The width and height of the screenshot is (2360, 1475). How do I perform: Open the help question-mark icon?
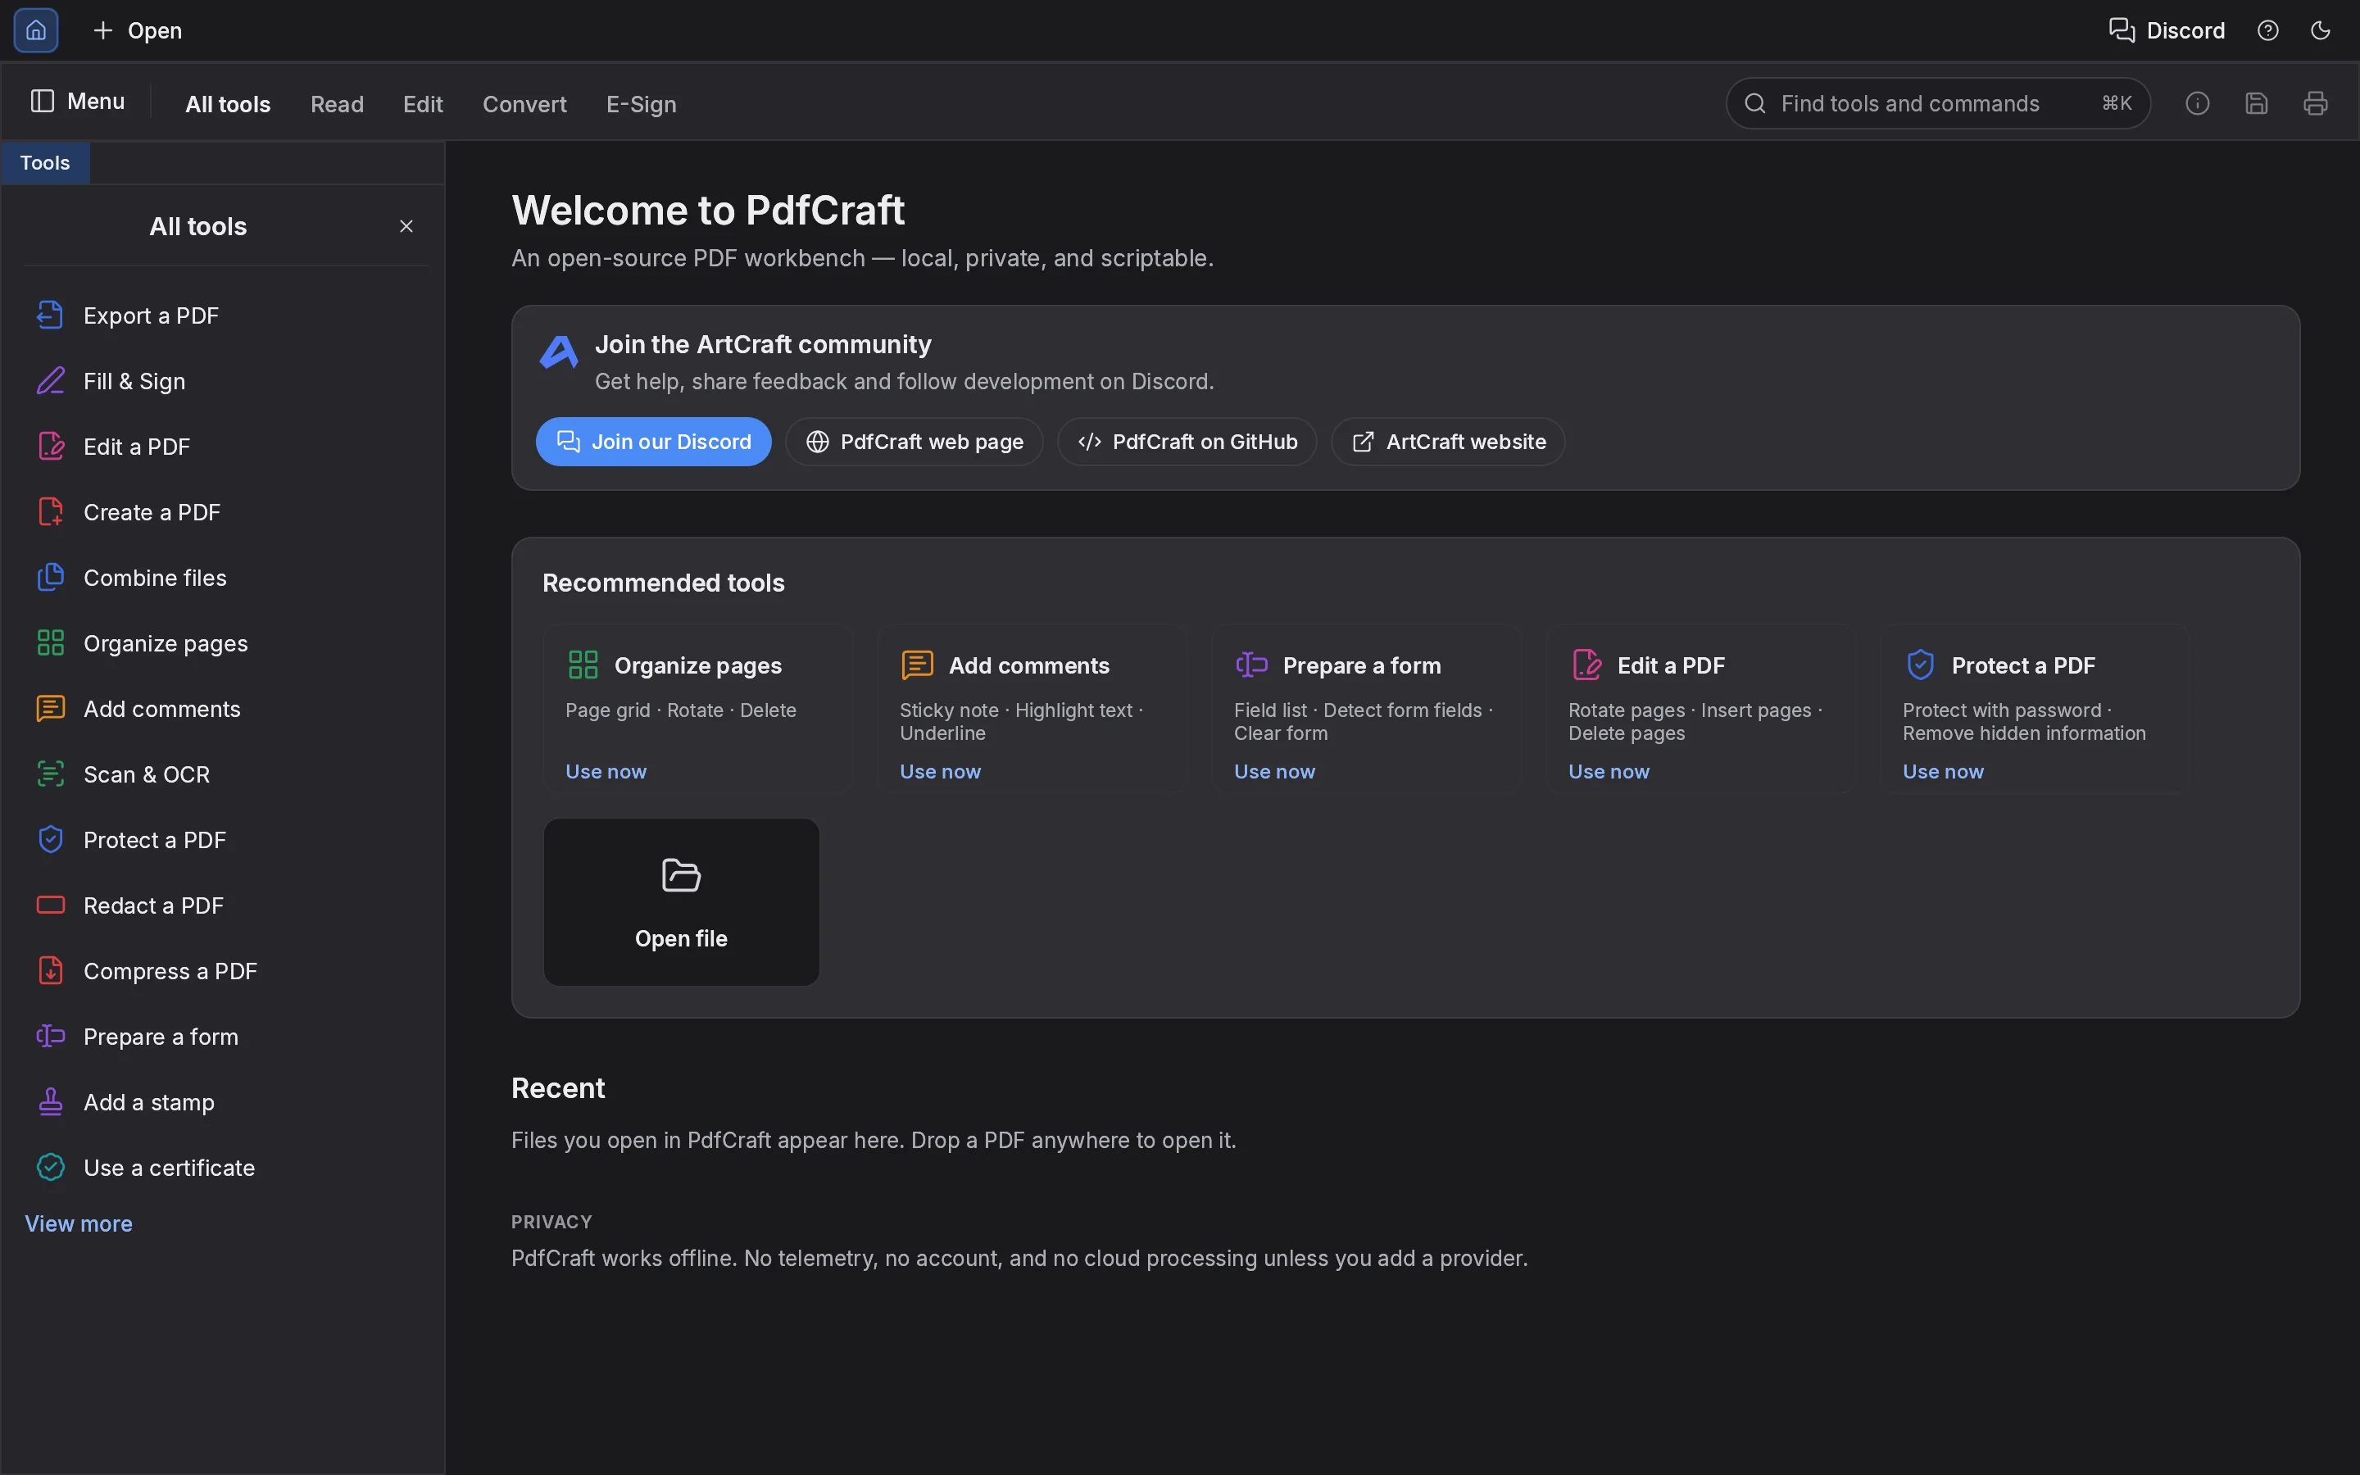click(x=2267, y=30)
